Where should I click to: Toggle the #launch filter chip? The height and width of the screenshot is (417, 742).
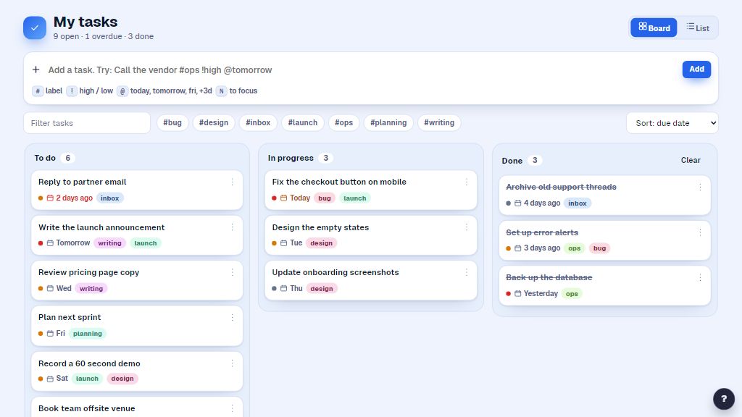303,123
